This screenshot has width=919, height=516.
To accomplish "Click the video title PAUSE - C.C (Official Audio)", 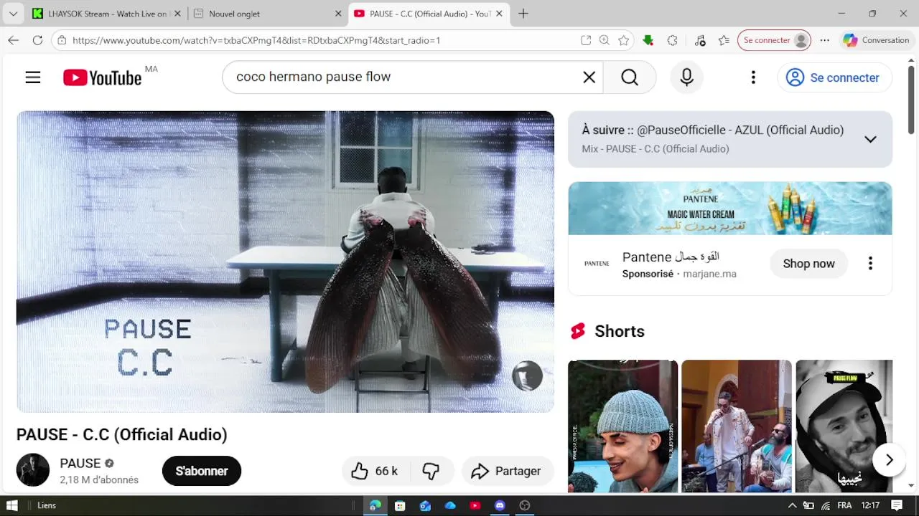I will coord(122,434).
